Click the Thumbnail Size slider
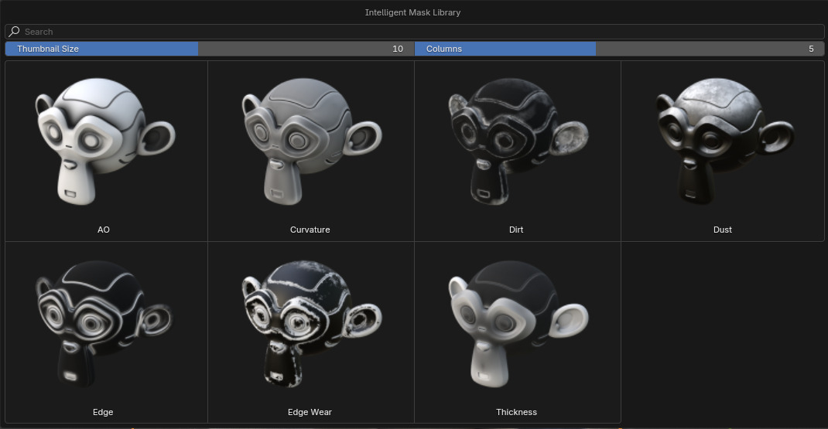 [209, 49]
